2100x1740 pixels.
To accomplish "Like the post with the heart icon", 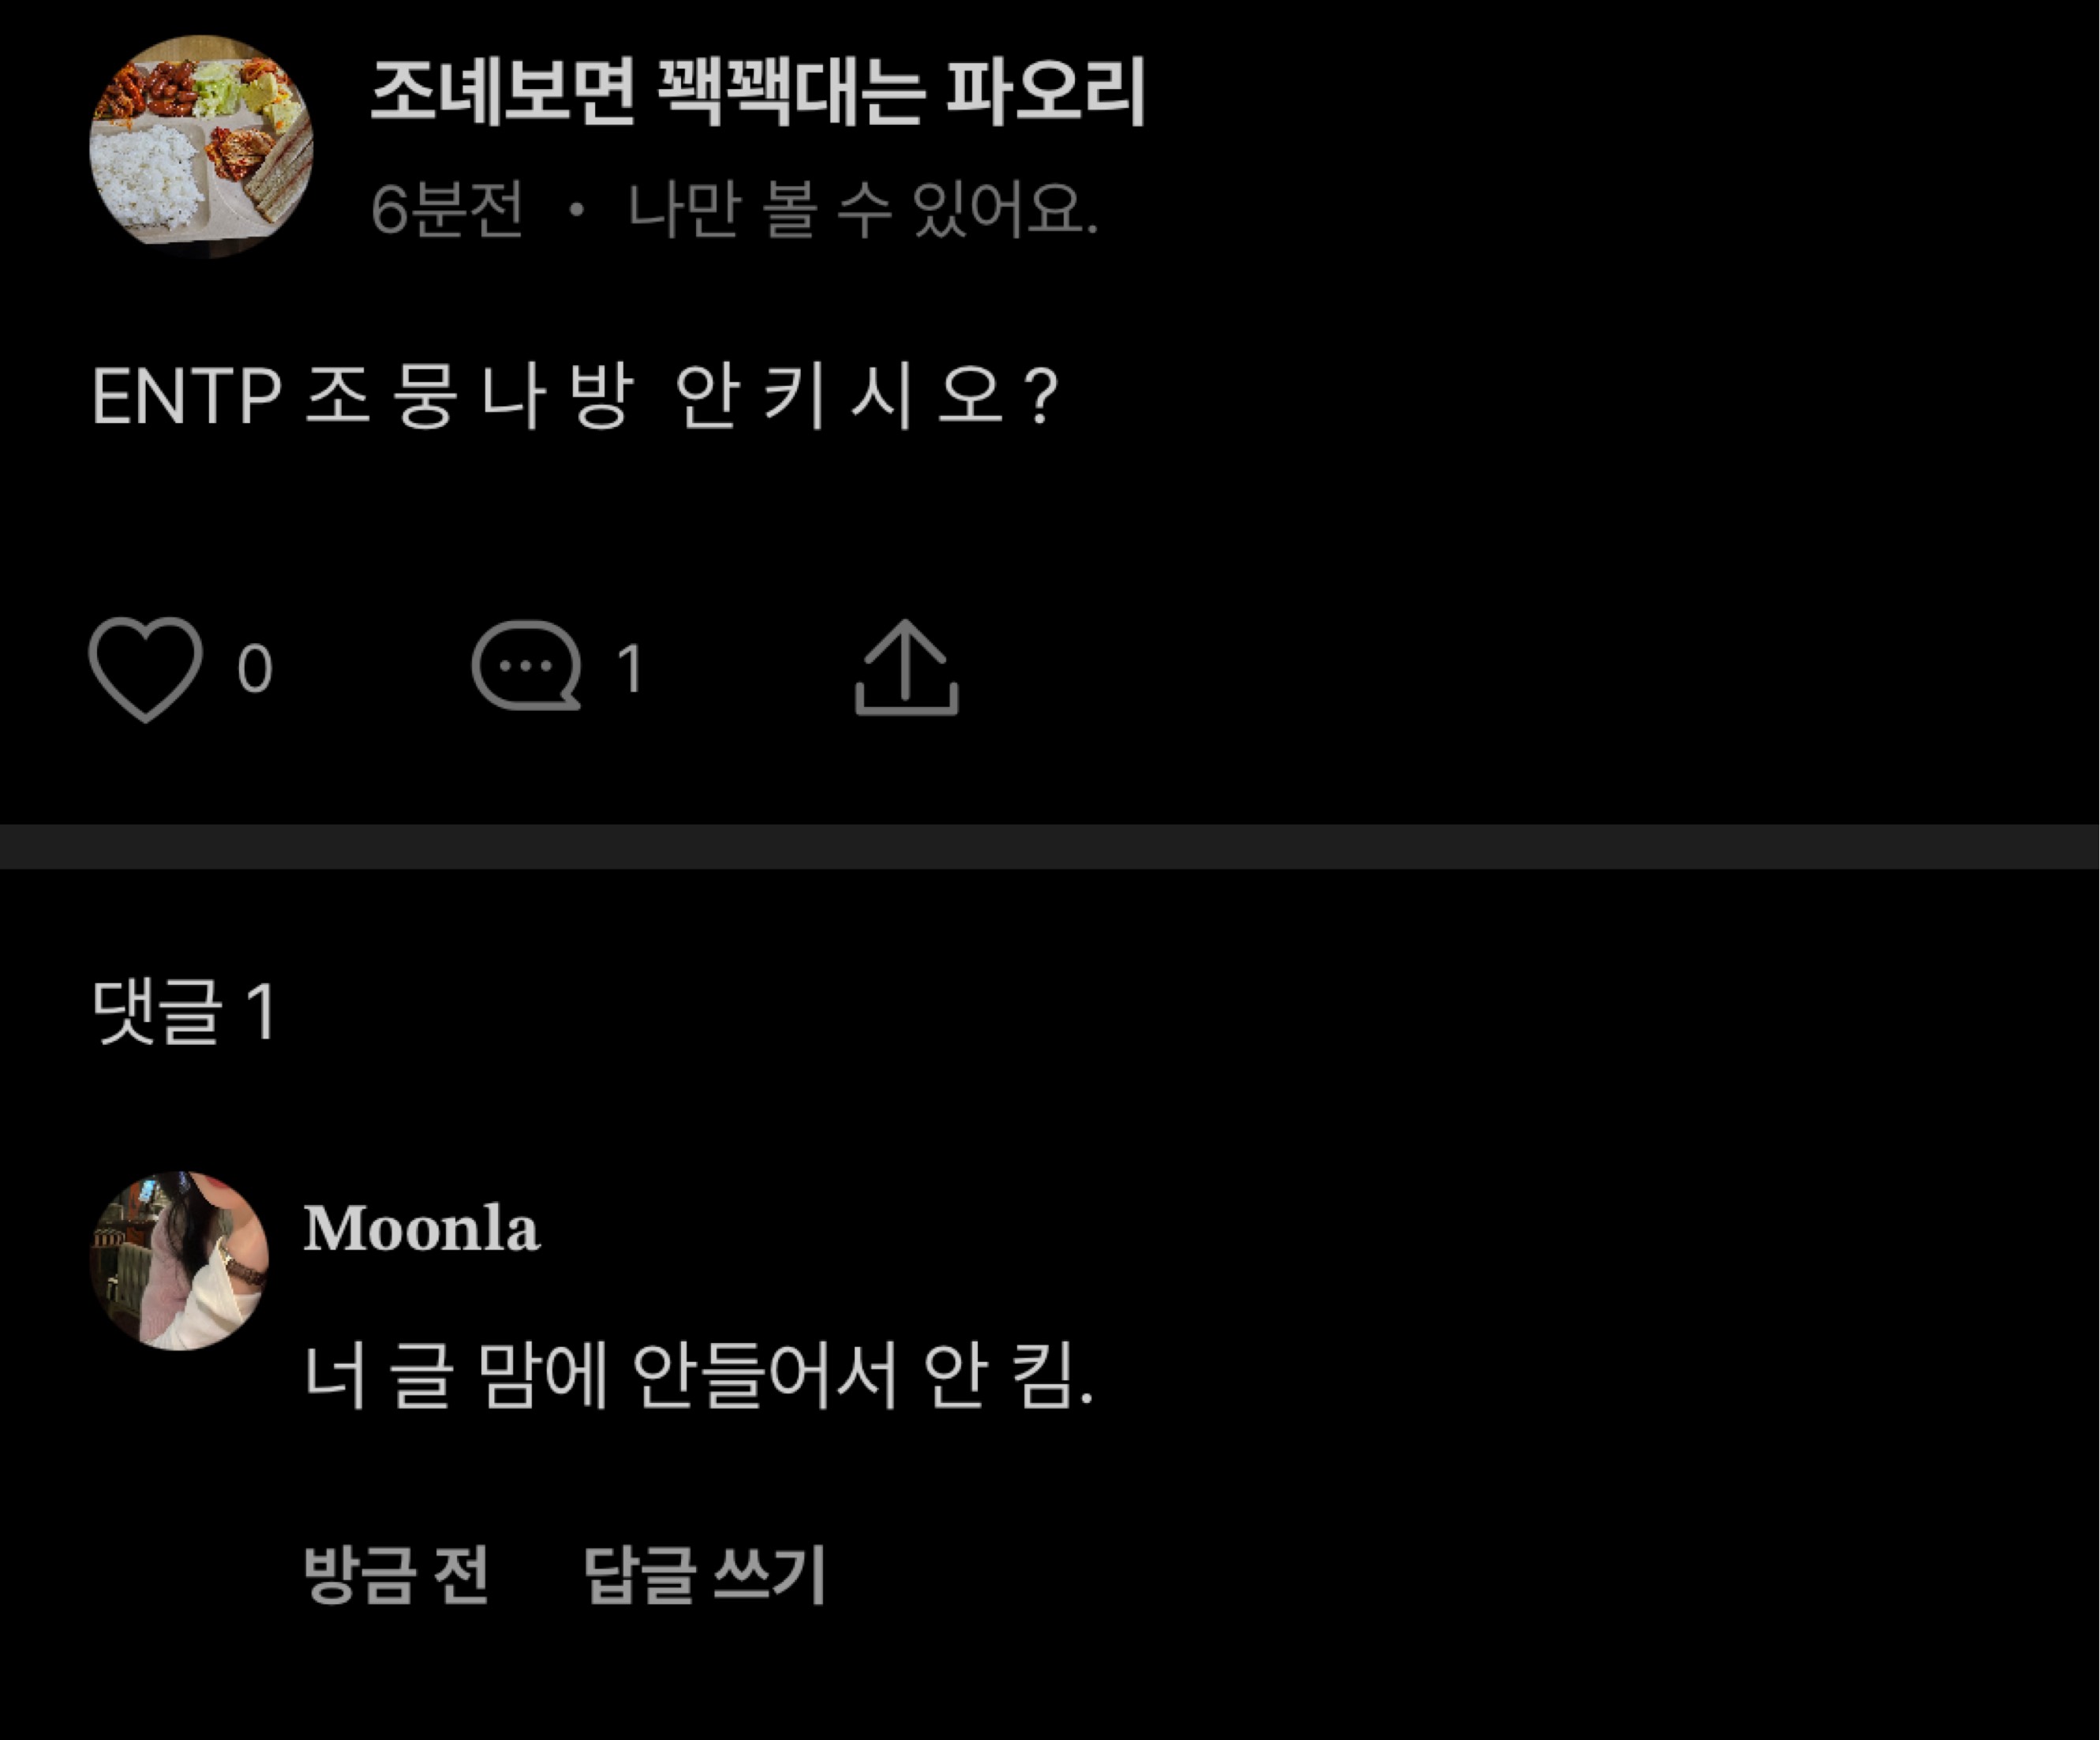I will (146, 668).
